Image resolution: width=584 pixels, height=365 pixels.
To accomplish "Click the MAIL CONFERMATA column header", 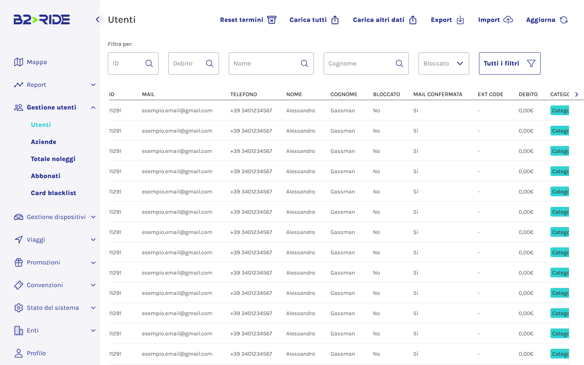I will [x=438, y=94].
